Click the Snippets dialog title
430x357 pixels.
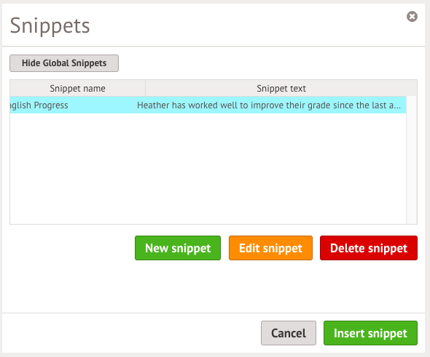tap(50, 26)
